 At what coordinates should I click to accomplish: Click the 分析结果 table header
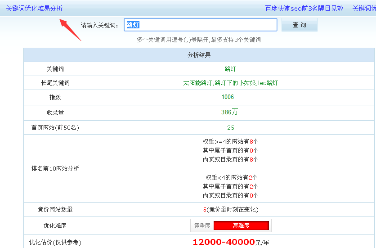pyautogui.click(x=199, y=55)
